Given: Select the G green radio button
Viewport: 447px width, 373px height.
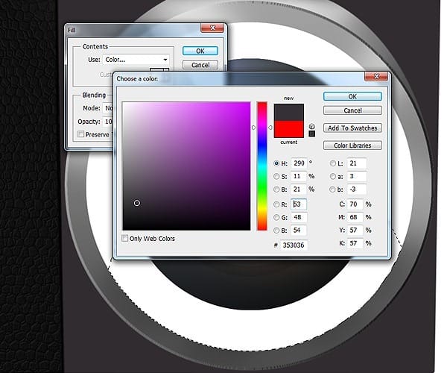Looking at the screenshot, I should point(277,217).
